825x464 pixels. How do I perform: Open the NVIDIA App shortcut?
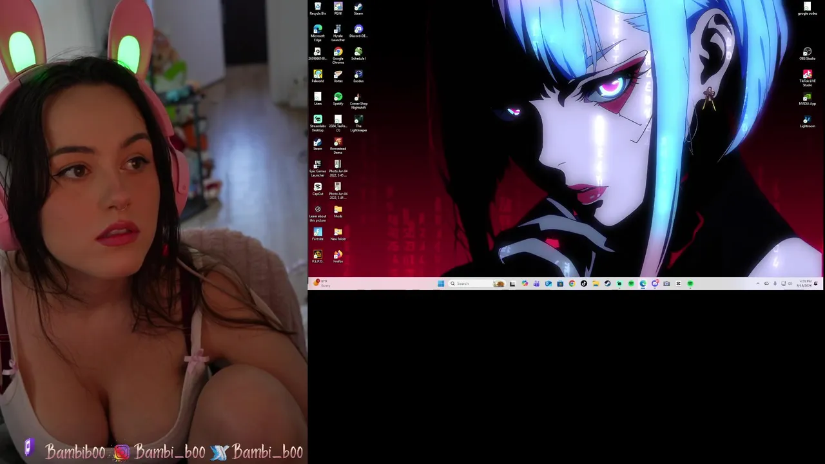click(x=807, y=99)
